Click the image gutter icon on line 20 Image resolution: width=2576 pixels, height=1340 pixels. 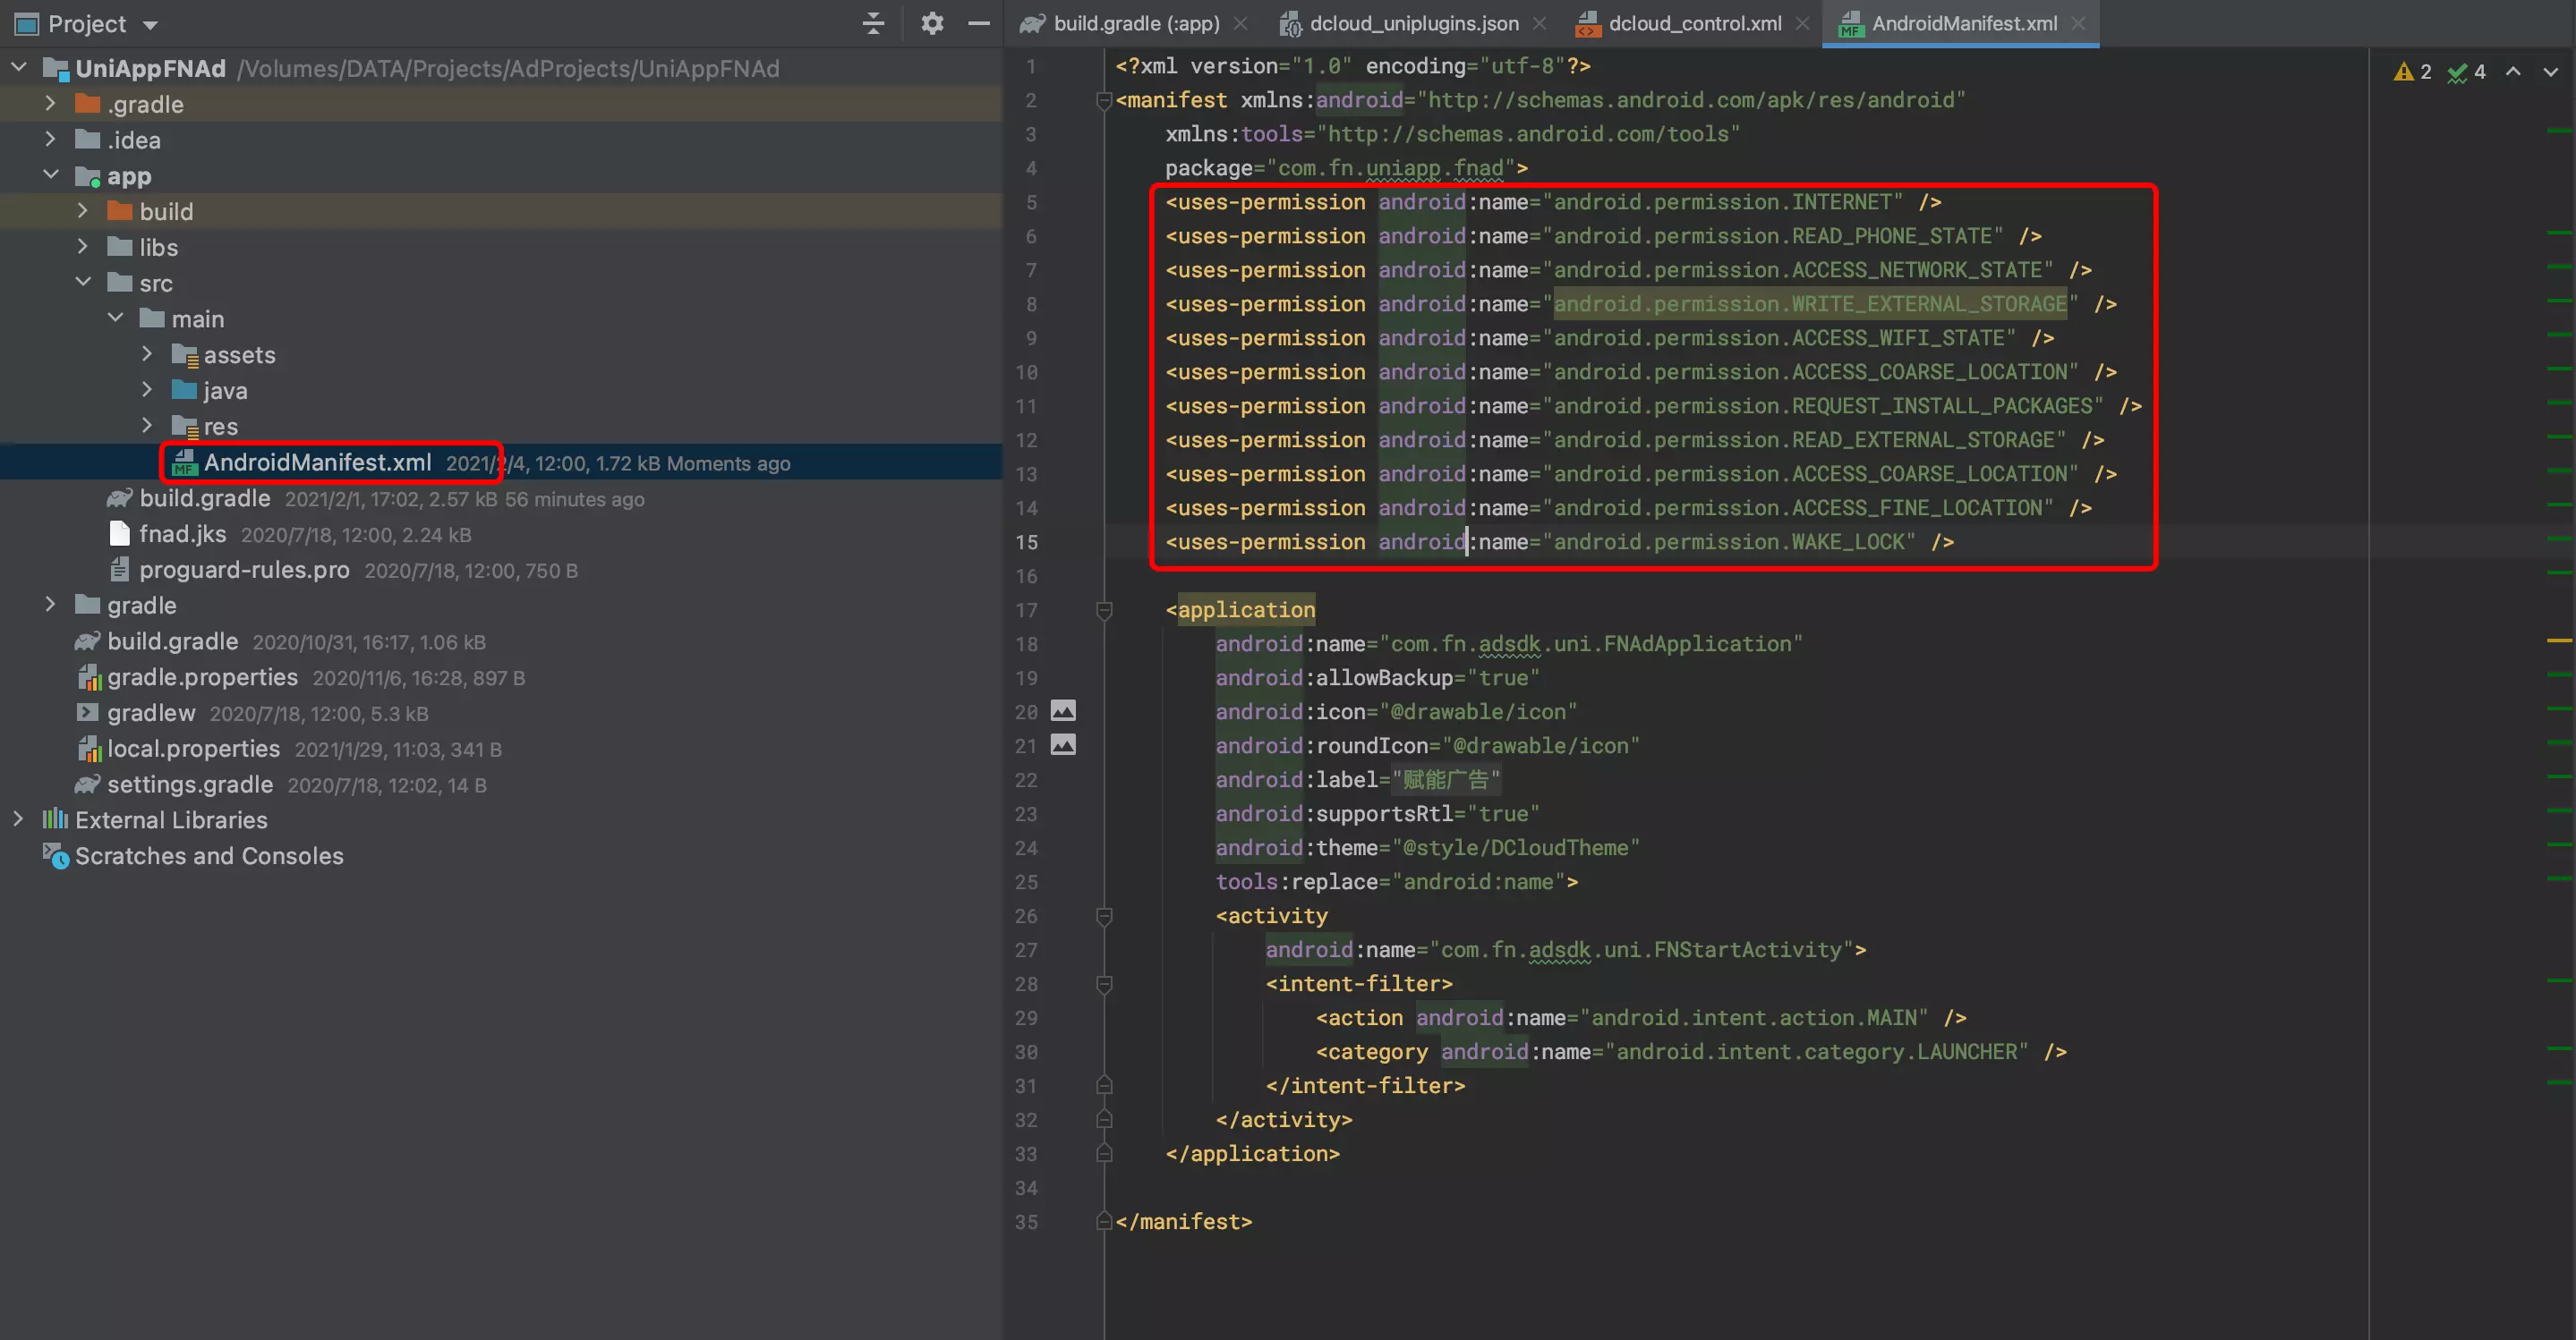[x=1063, y=711]
